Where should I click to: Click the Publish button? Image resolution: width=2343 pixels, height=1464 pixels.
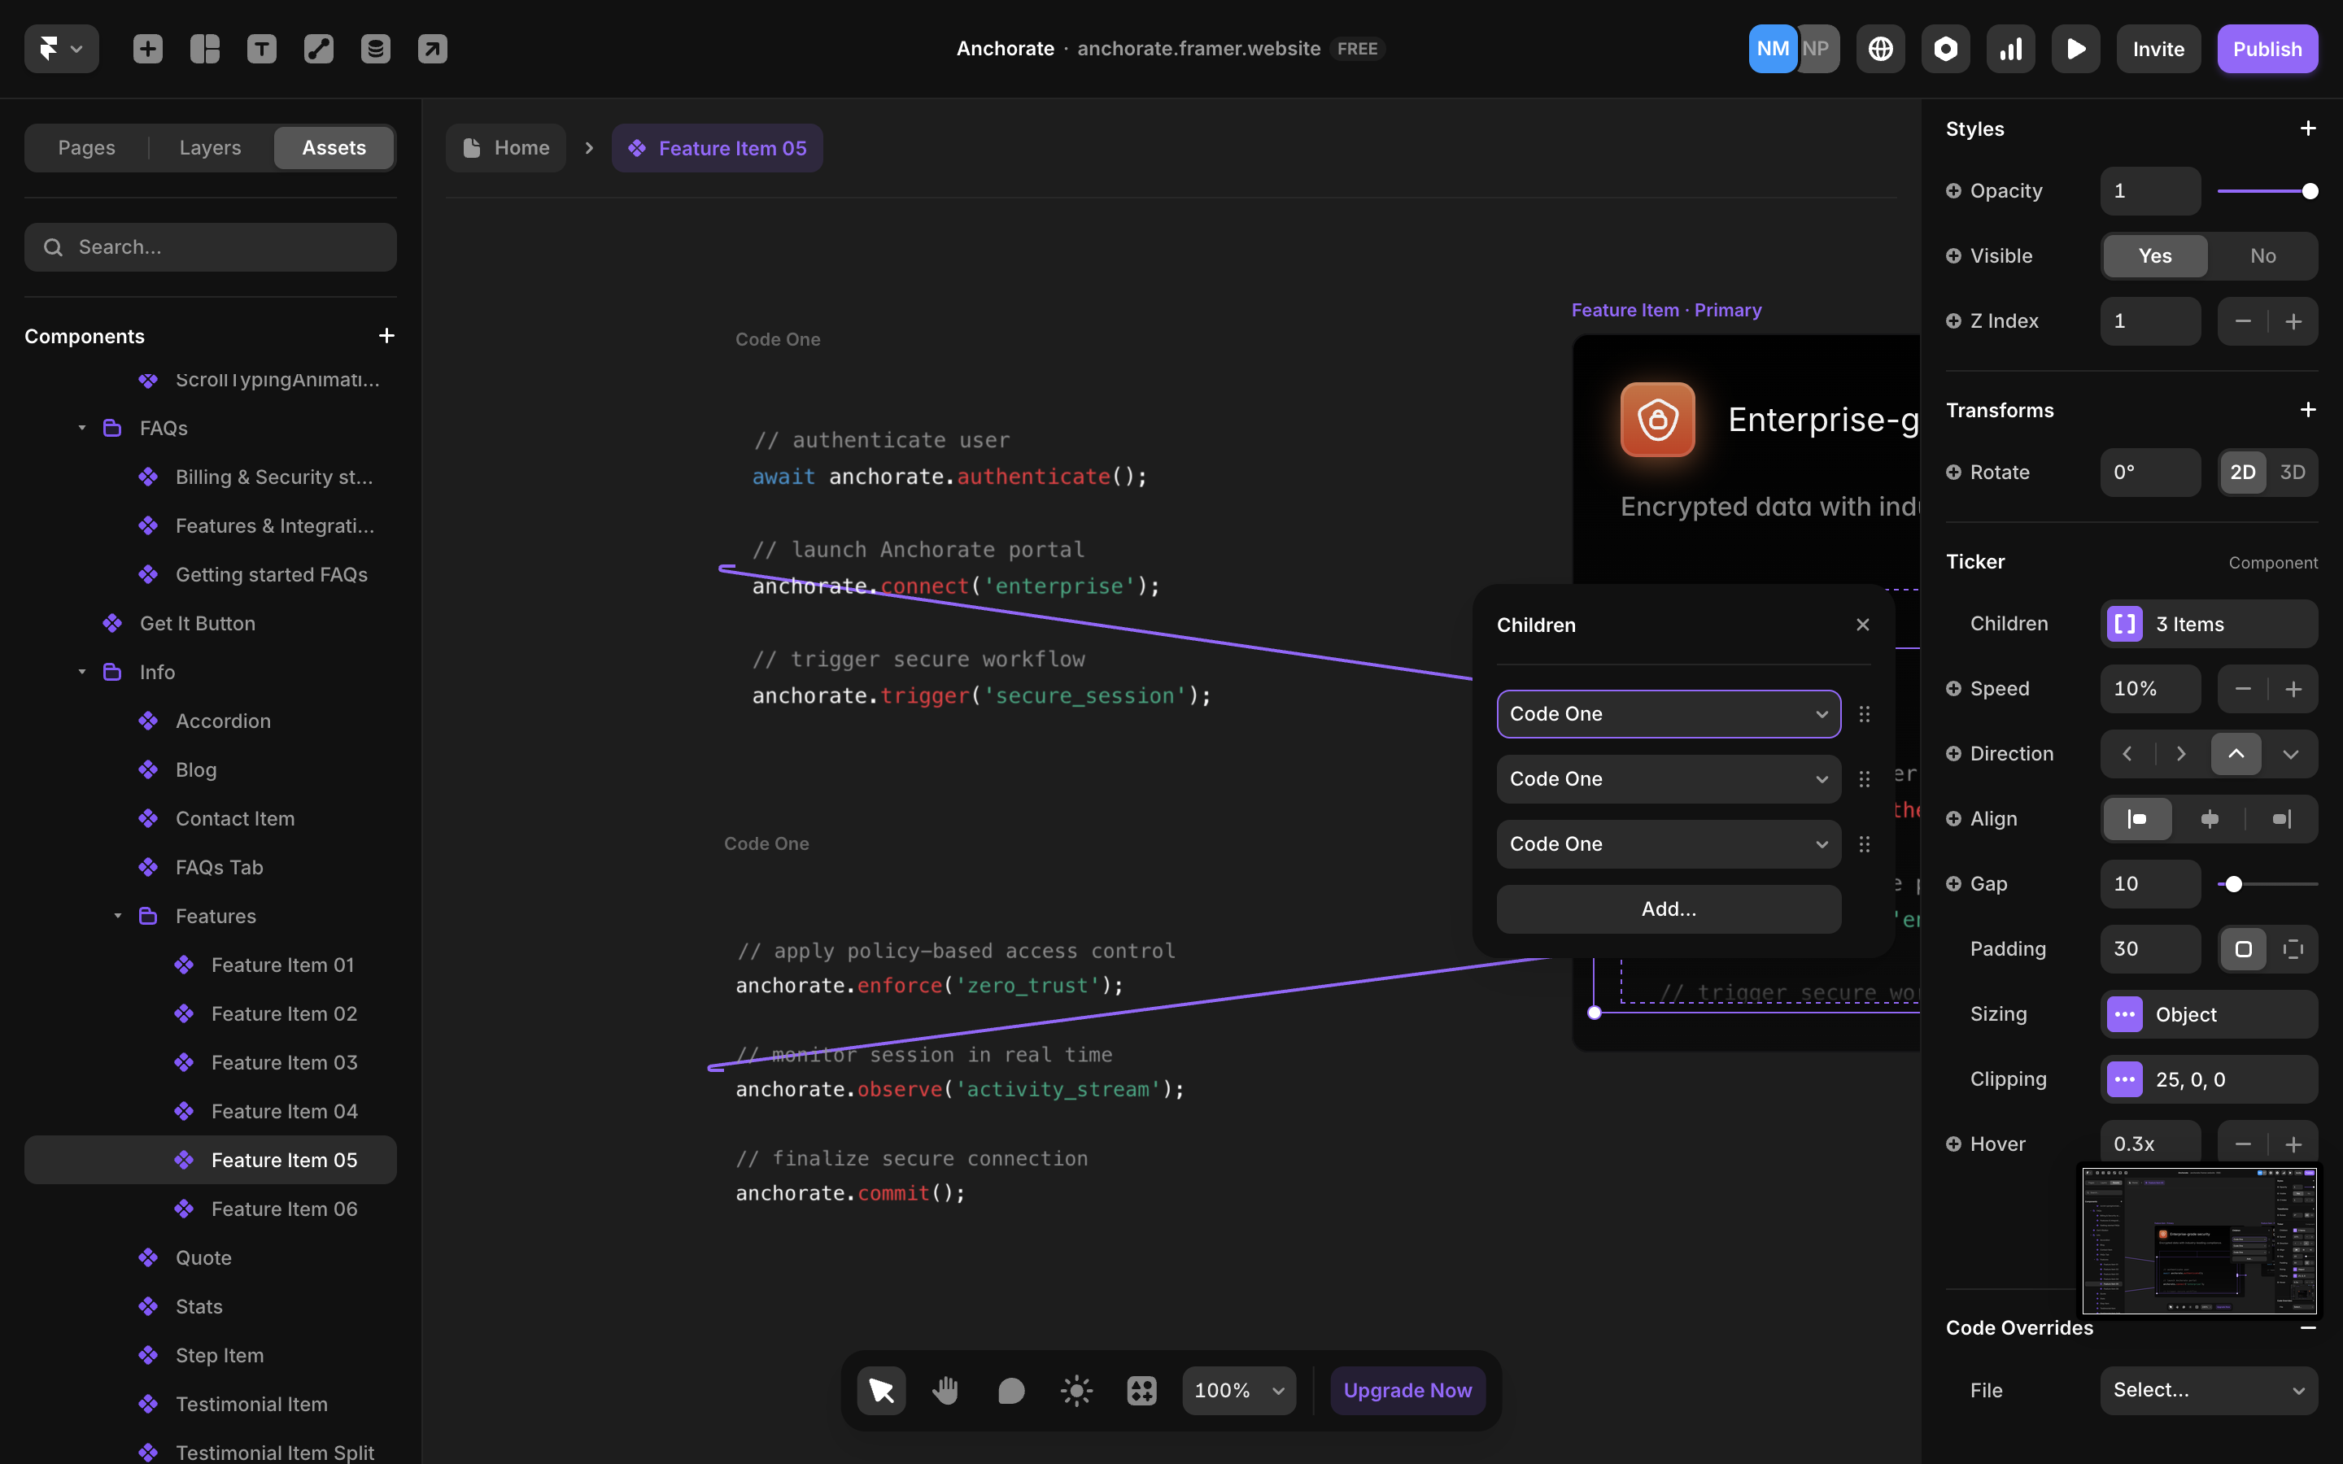click(2267, 49)
